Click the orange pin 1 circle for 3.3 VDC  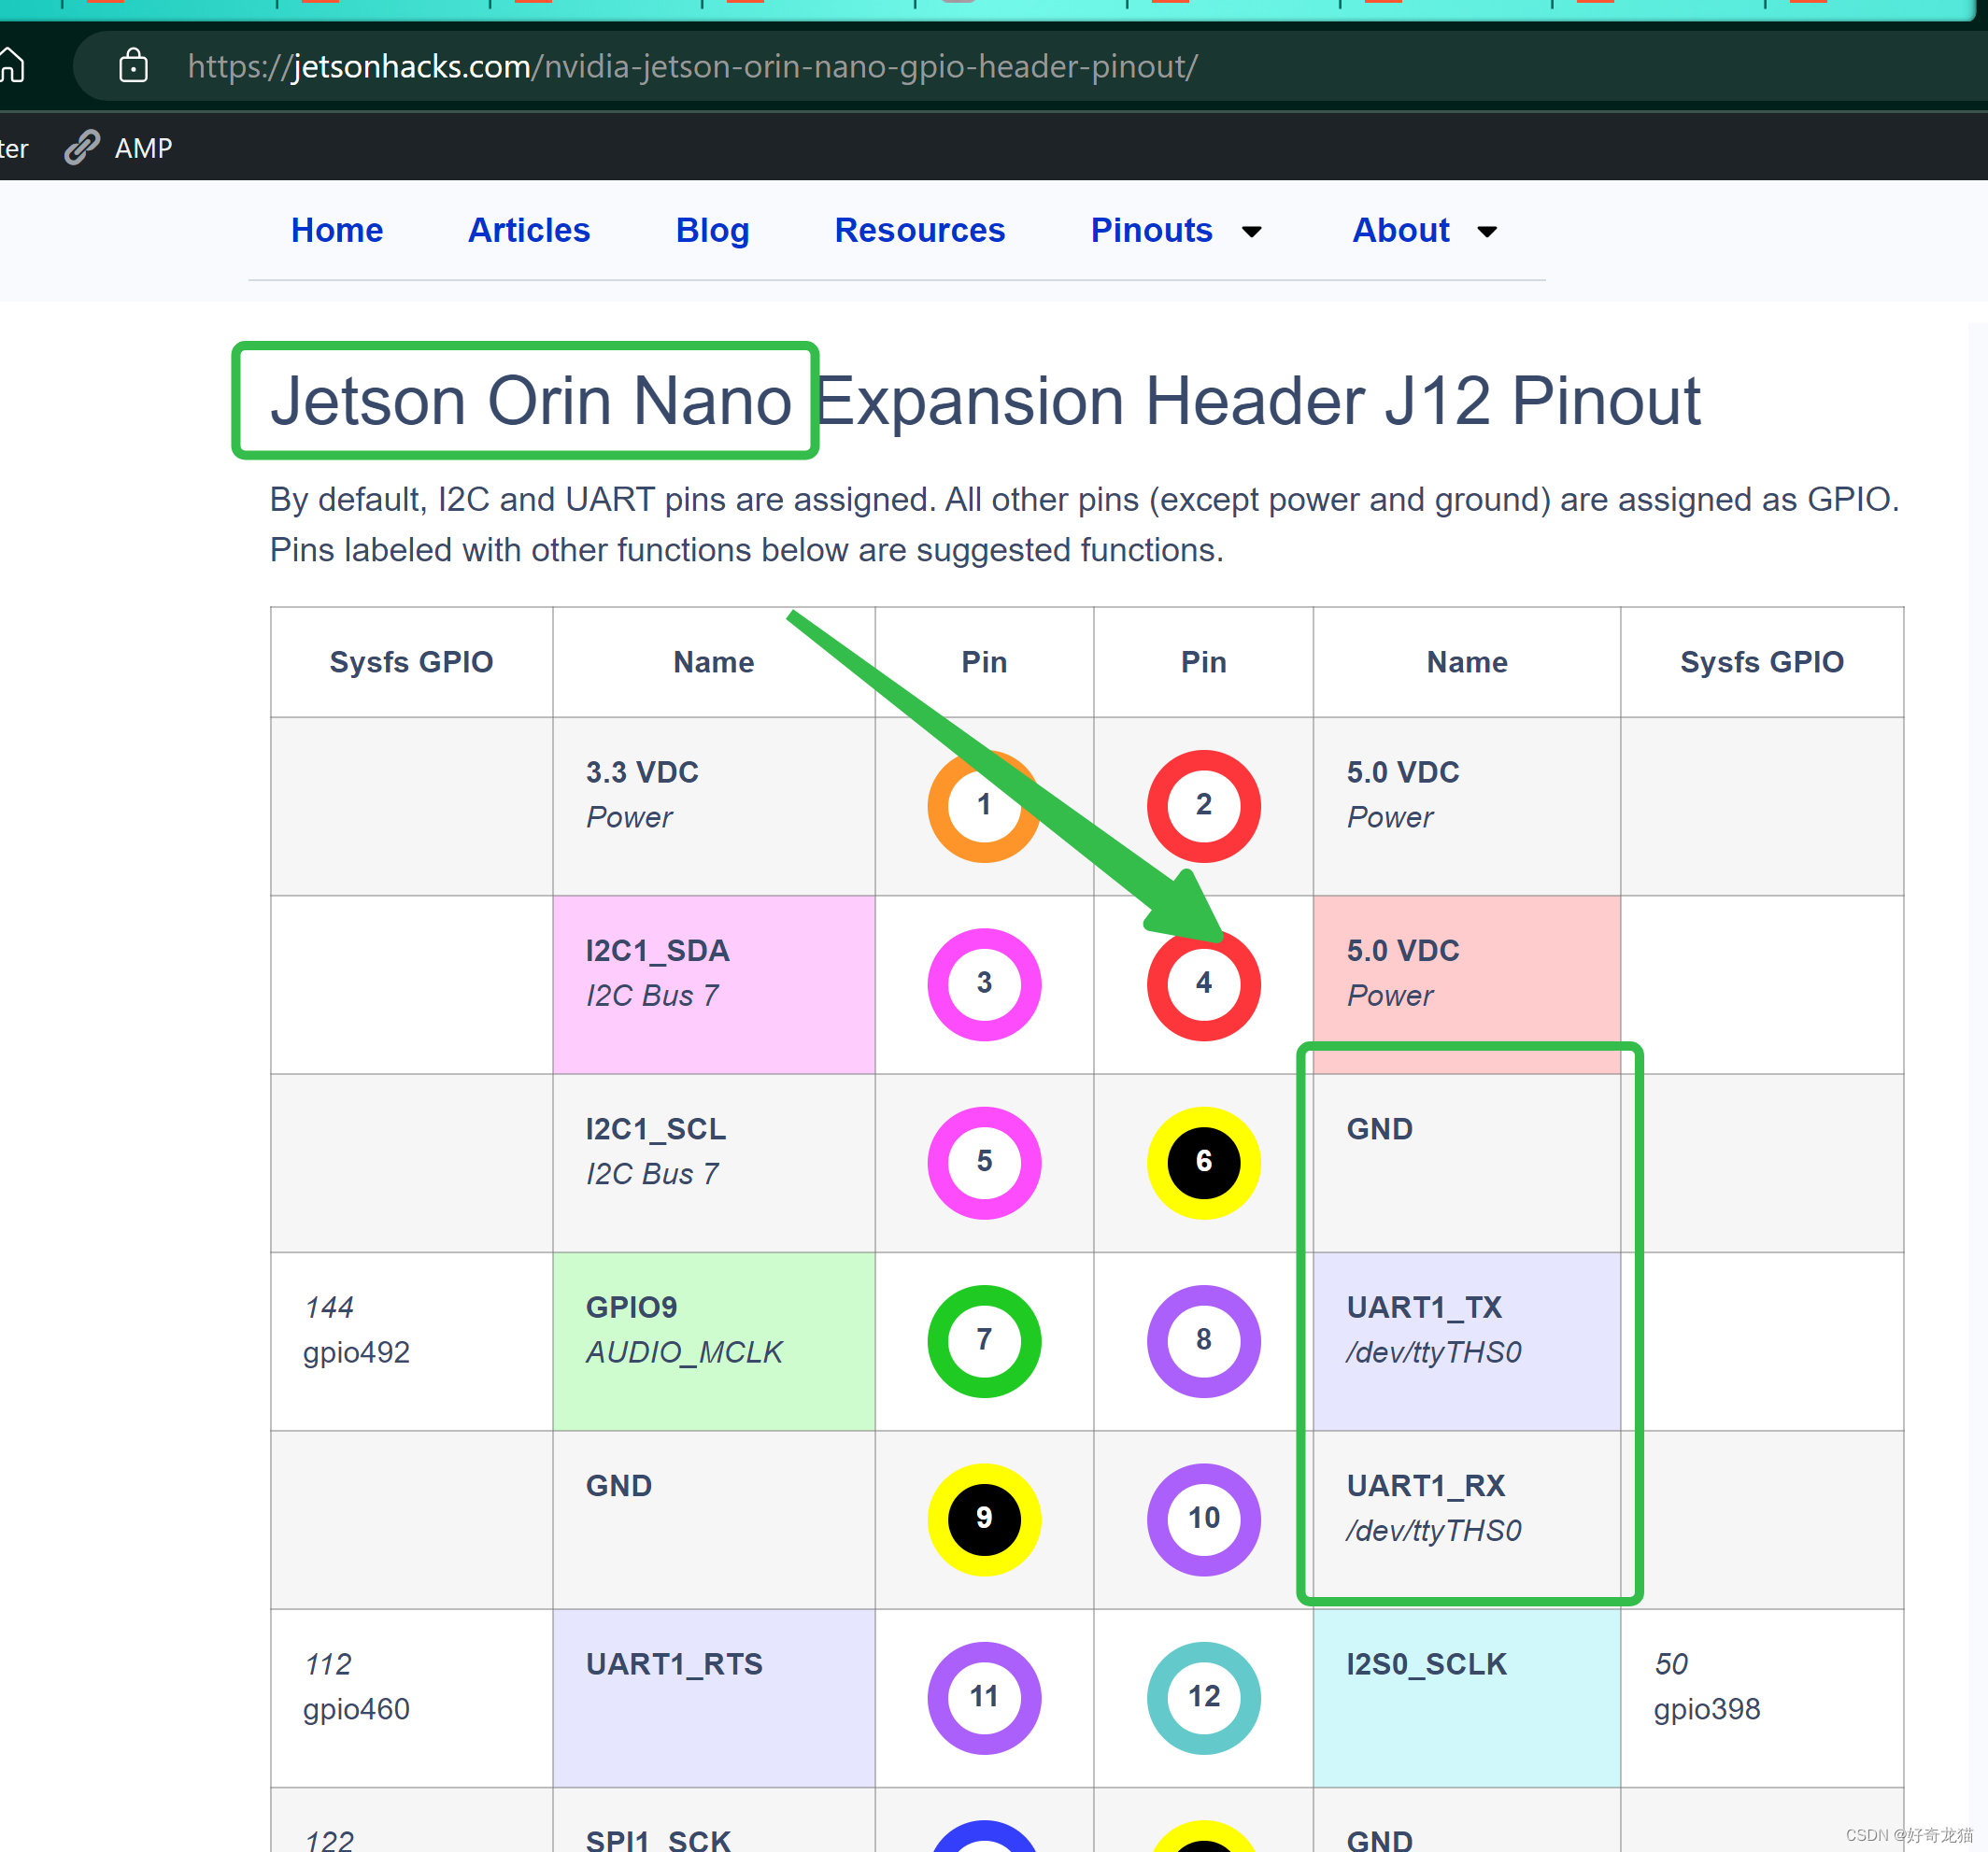(983, 806)
